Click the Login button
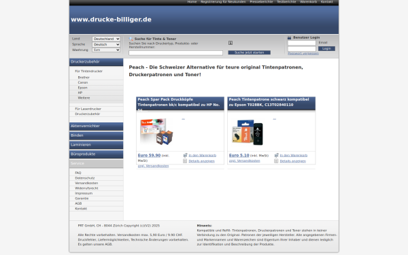408x255 pixels. click(326, 49)
